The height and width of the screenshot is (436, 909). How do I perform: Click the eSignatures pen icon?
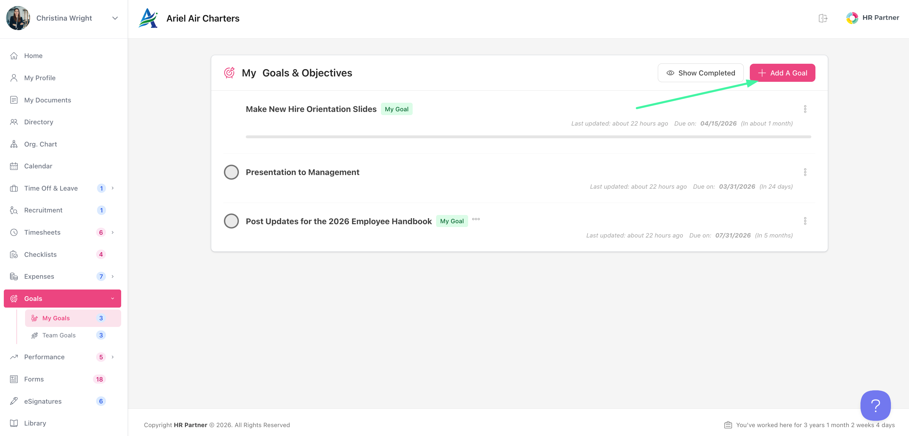coord(14,401)
